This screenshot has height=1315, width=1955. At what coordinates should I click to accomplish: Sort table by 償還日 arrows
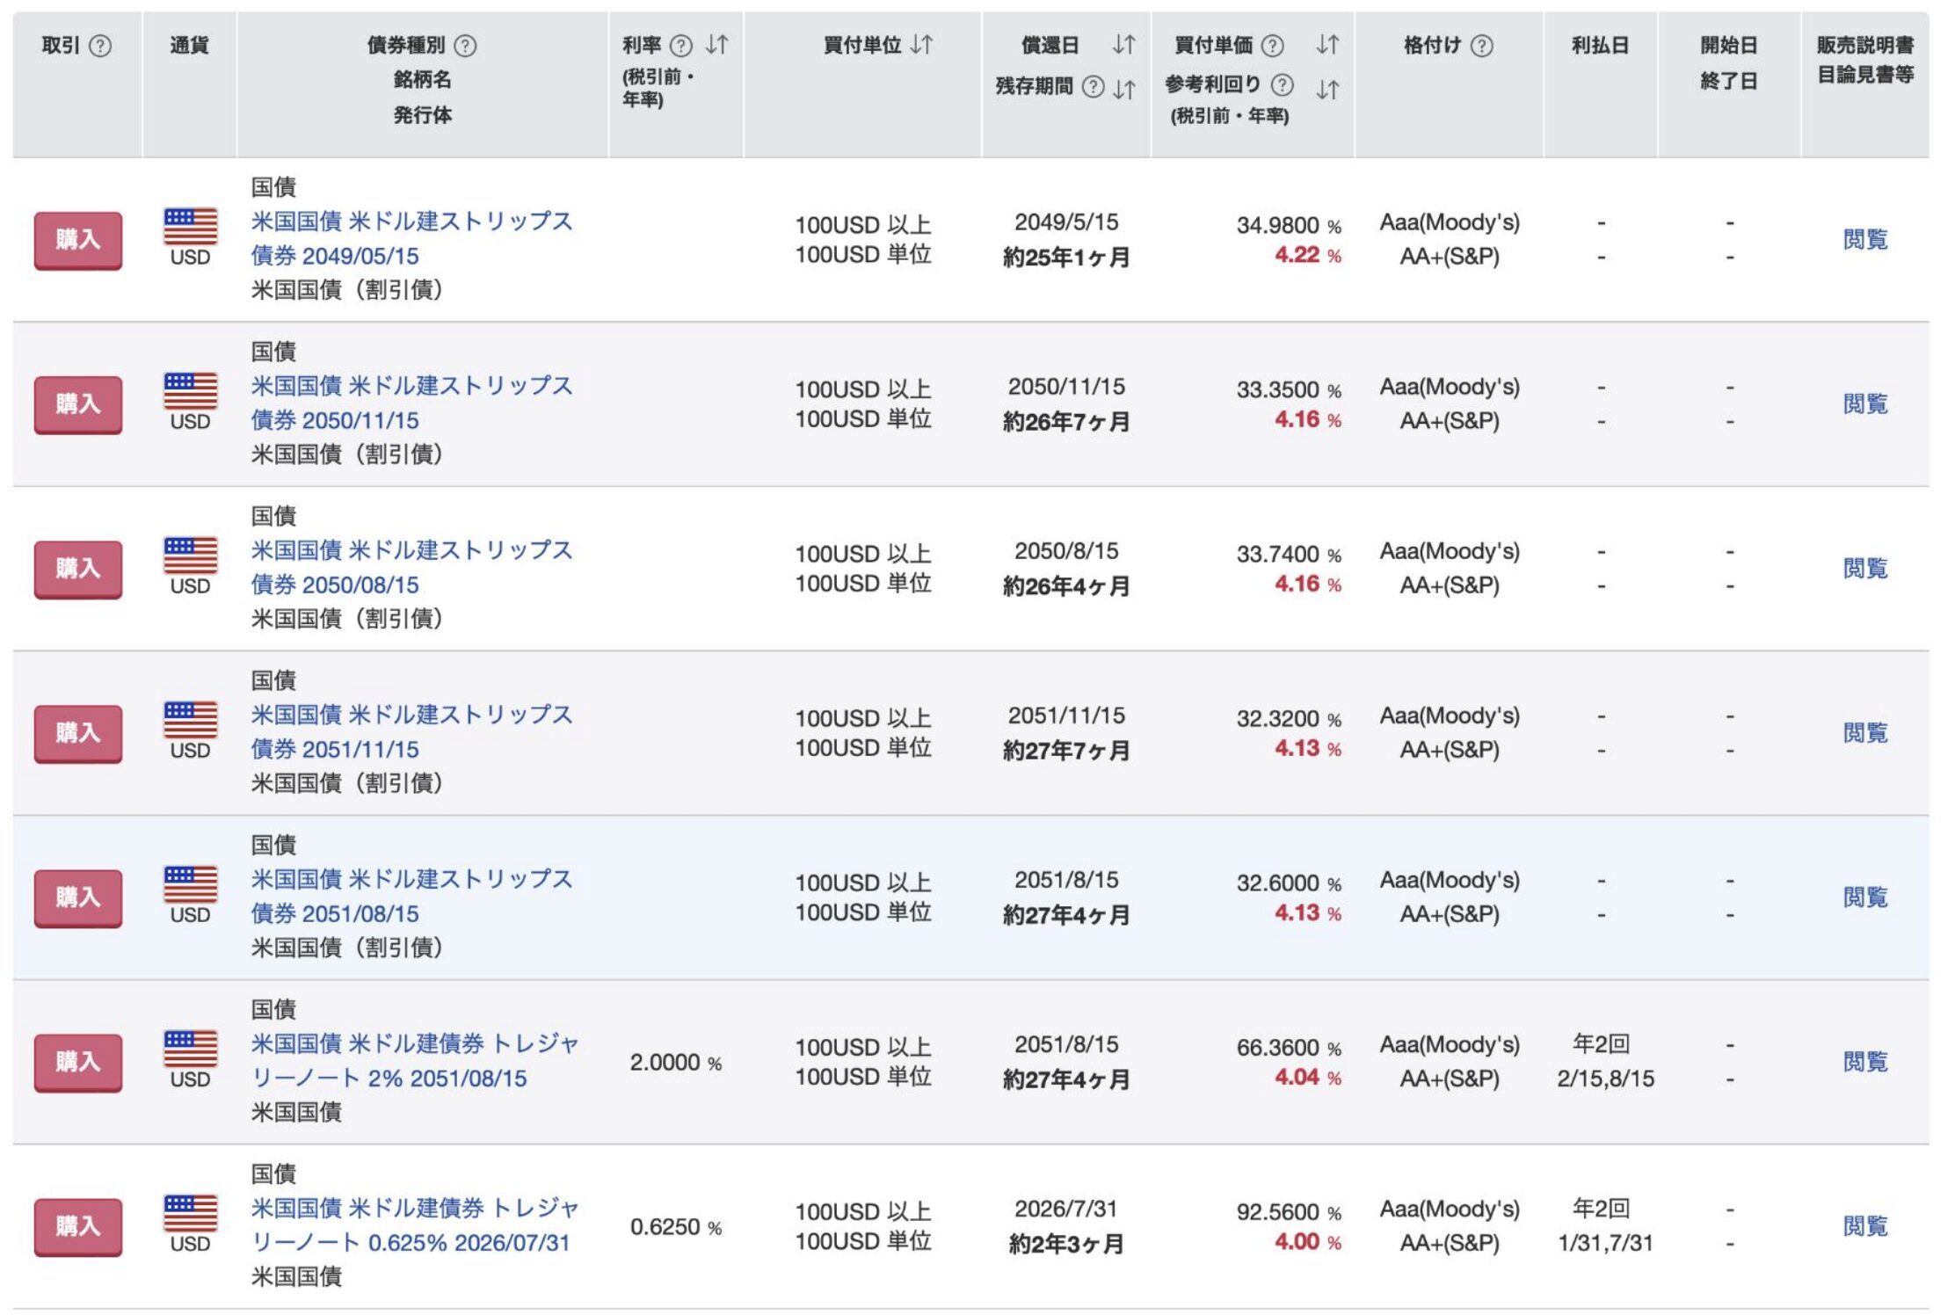click(1124, 45)
